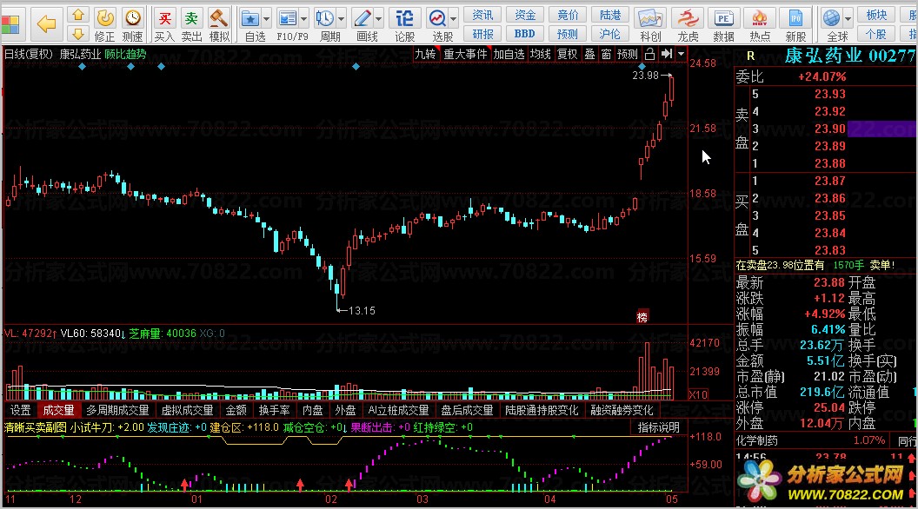Click the down arrow page button

click(78, 34)
